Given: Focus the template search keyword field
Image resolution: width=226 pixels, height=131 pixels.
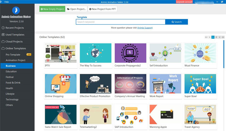Looking at the screenshot, I should point(121,22).
